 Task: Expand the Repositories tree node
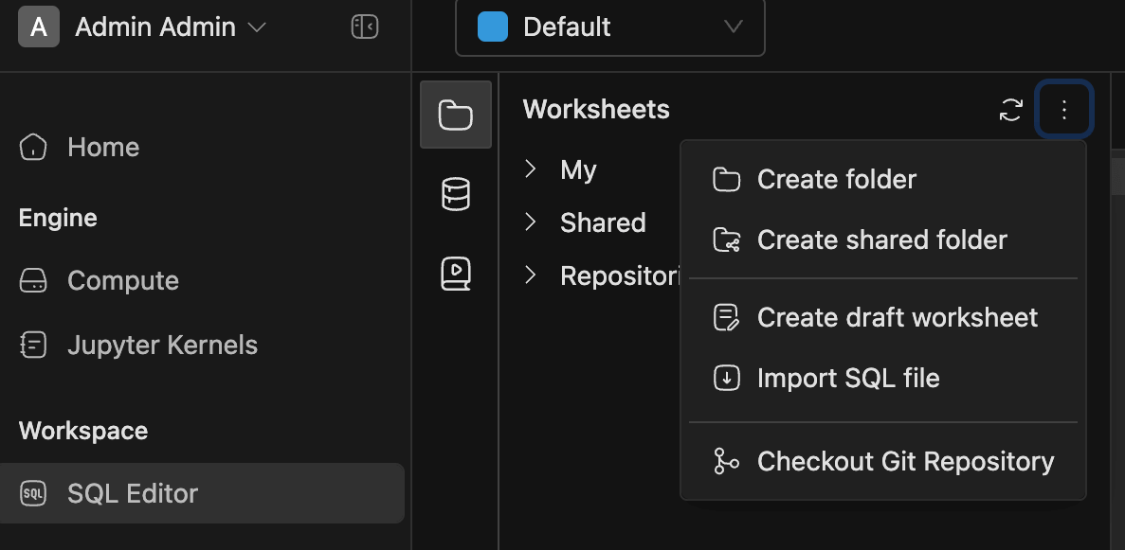[x=530, y=275]
